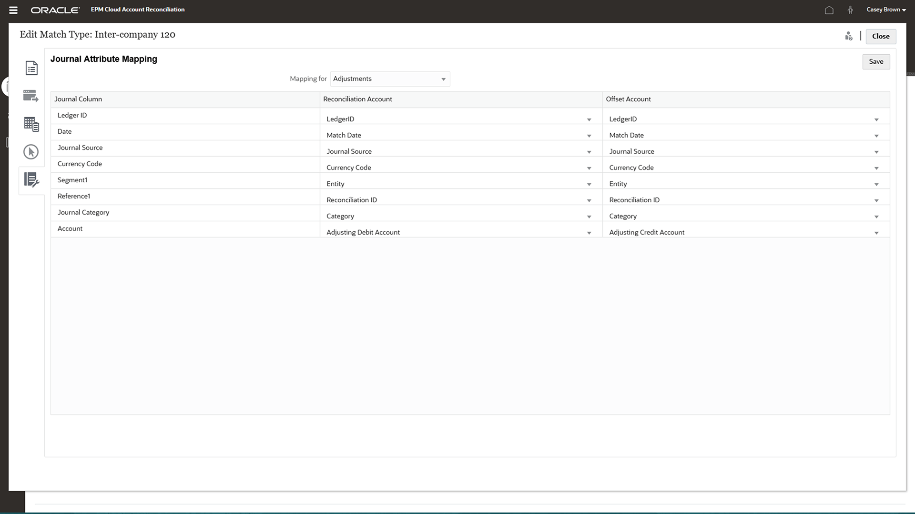Open the grid with clipboard tab icon
Image resolution: width=915 pixels, height=514 pixels.
pos(31,124)
